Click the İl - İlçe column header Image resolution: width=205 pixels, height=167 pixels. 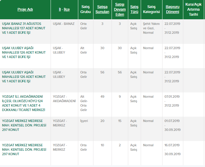[64, 9]
